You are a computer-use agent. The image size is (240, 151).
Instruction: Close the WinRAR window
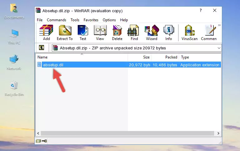[x=215, y=10]
